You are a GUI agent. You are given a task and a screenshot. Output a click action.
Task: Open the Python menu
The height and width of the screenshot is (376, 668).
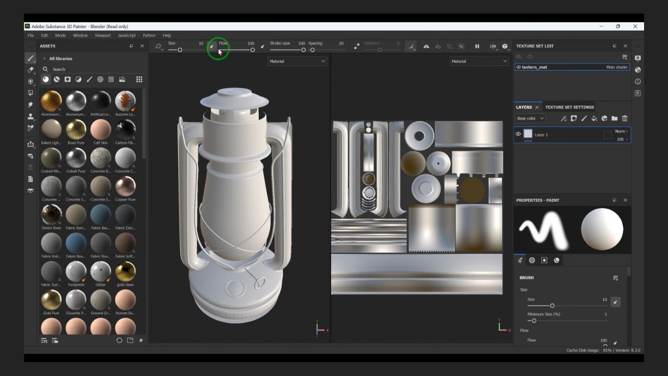click(149, 35)
